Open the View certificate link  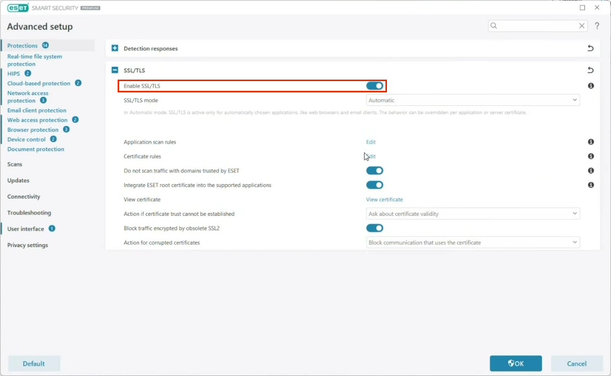(x=384, y=199)
